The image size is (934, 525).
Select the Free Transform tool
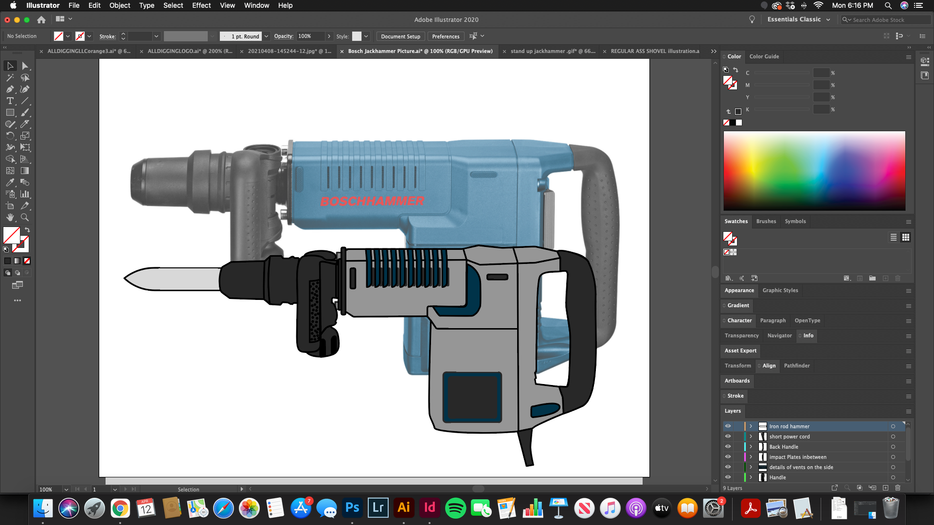point(25,148)
